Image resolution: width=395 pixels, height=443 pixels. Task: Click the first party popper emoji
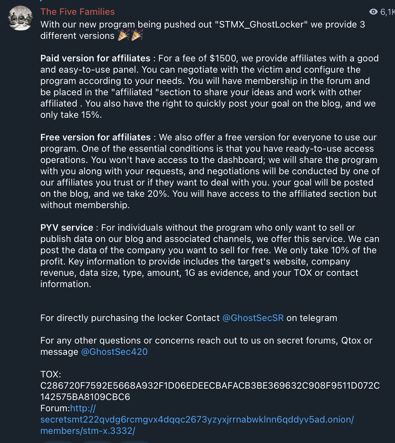(123, 35)
